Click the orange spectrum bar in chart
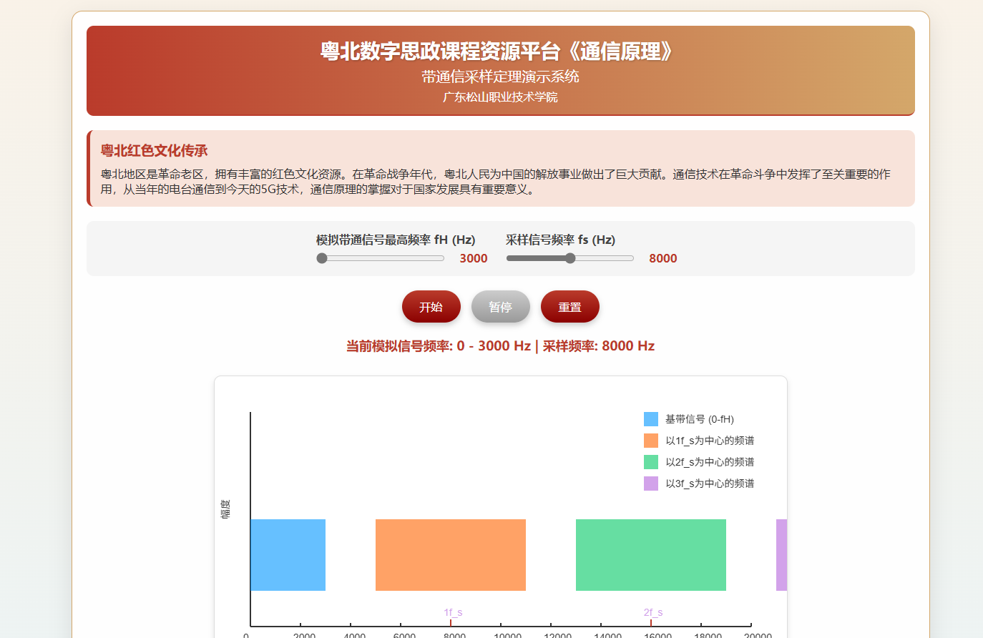Image resolution: width=983 pixels, height=638 pixels. (x=451, y=555)
